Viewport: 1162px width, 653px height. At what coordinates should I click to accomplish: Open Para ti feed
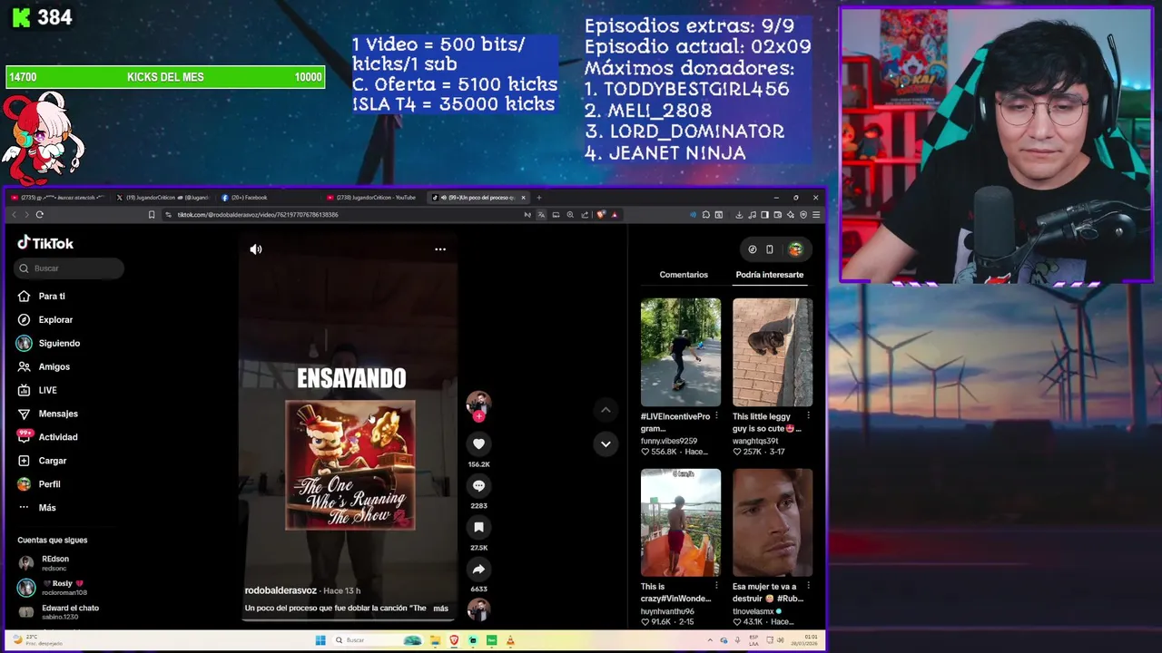[42, 297]
